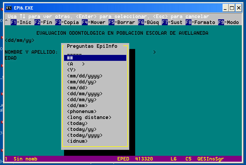
Task: Click the help hint line starting with Usa
Action: point(108,16)
